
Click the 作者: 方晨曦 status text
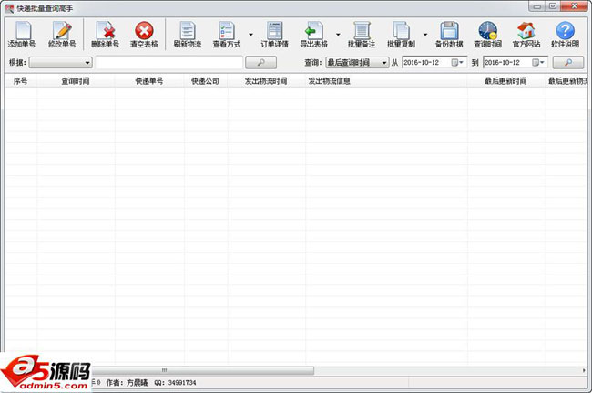click(x=127, y=383)
